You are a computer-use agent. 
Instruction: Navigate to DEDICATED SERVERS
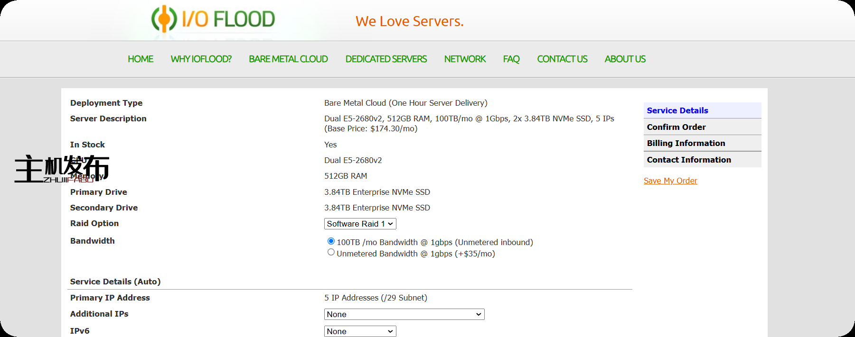click(386, 59)
